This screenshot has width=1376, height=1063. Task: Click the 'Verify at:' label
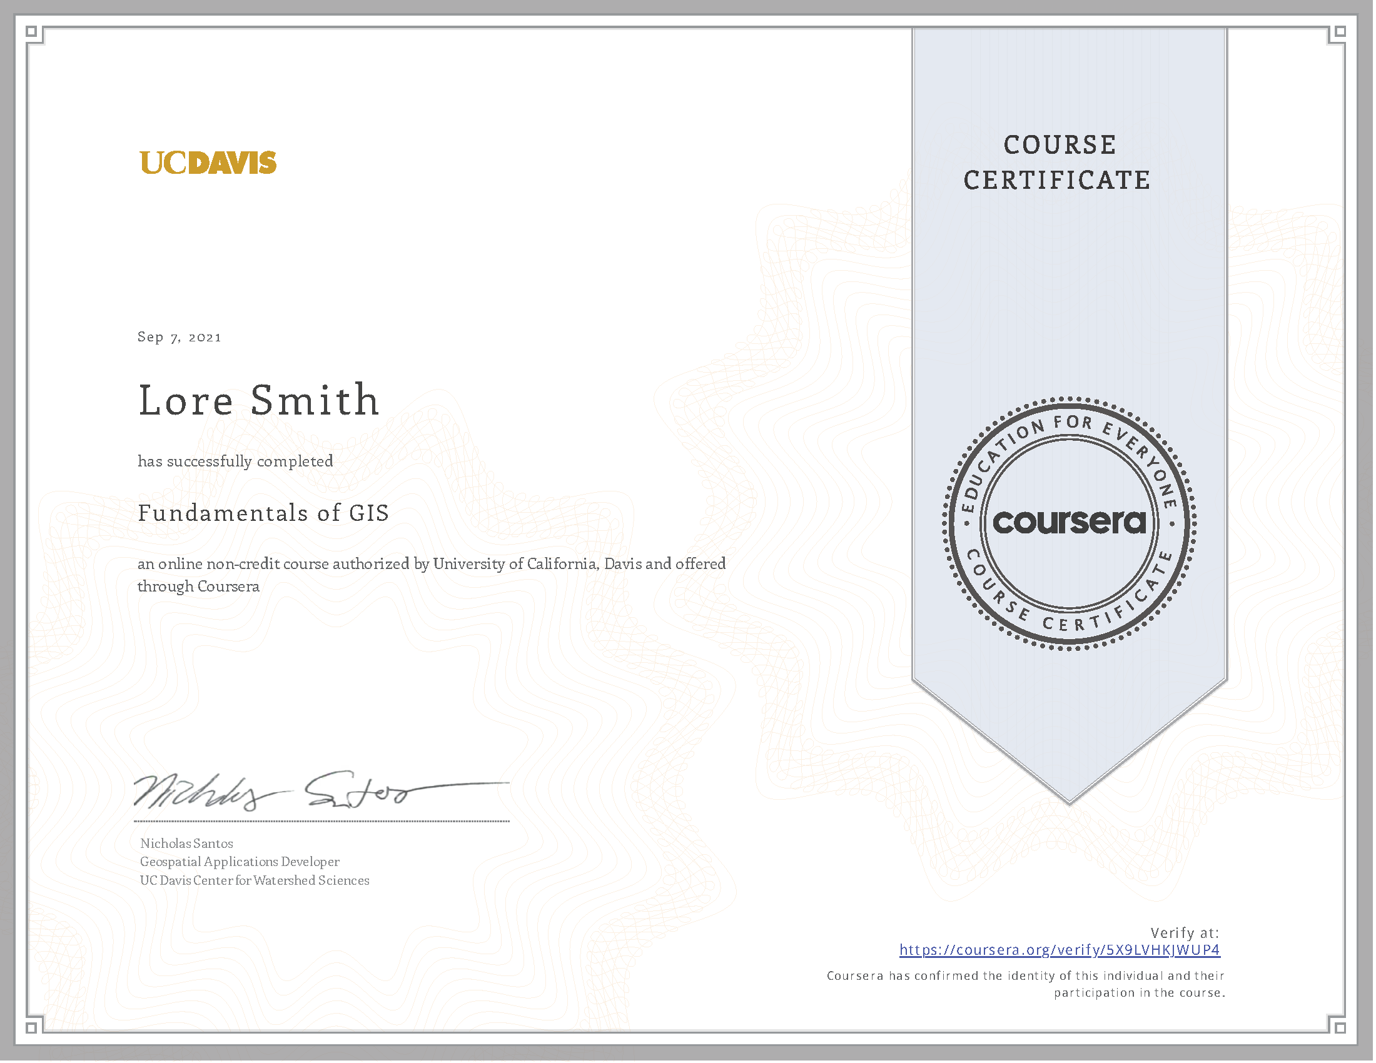pyautogui.click(x=1187, y=933)
